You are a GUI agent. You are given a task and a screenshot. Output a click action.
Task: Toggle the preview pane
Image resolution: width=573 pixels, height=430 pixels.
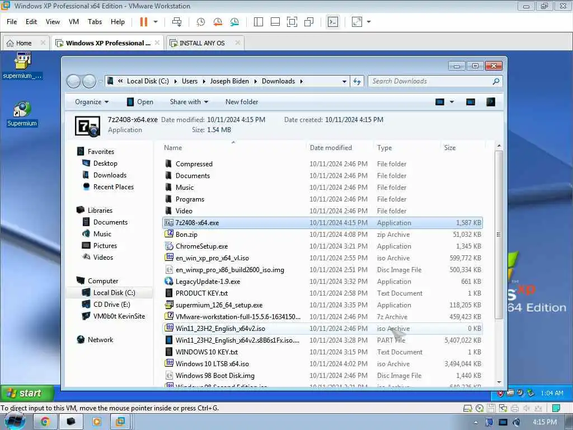click(x=471, y=102)
